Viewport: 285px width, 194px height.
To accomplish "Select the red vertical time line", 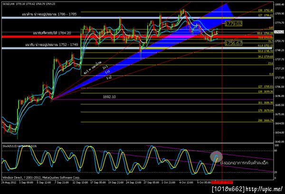I will click(x=222, y=91).
